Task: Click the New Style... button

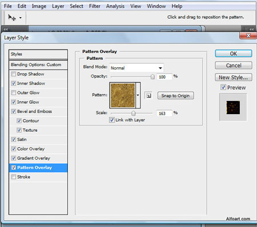Action: coord(234,78)
